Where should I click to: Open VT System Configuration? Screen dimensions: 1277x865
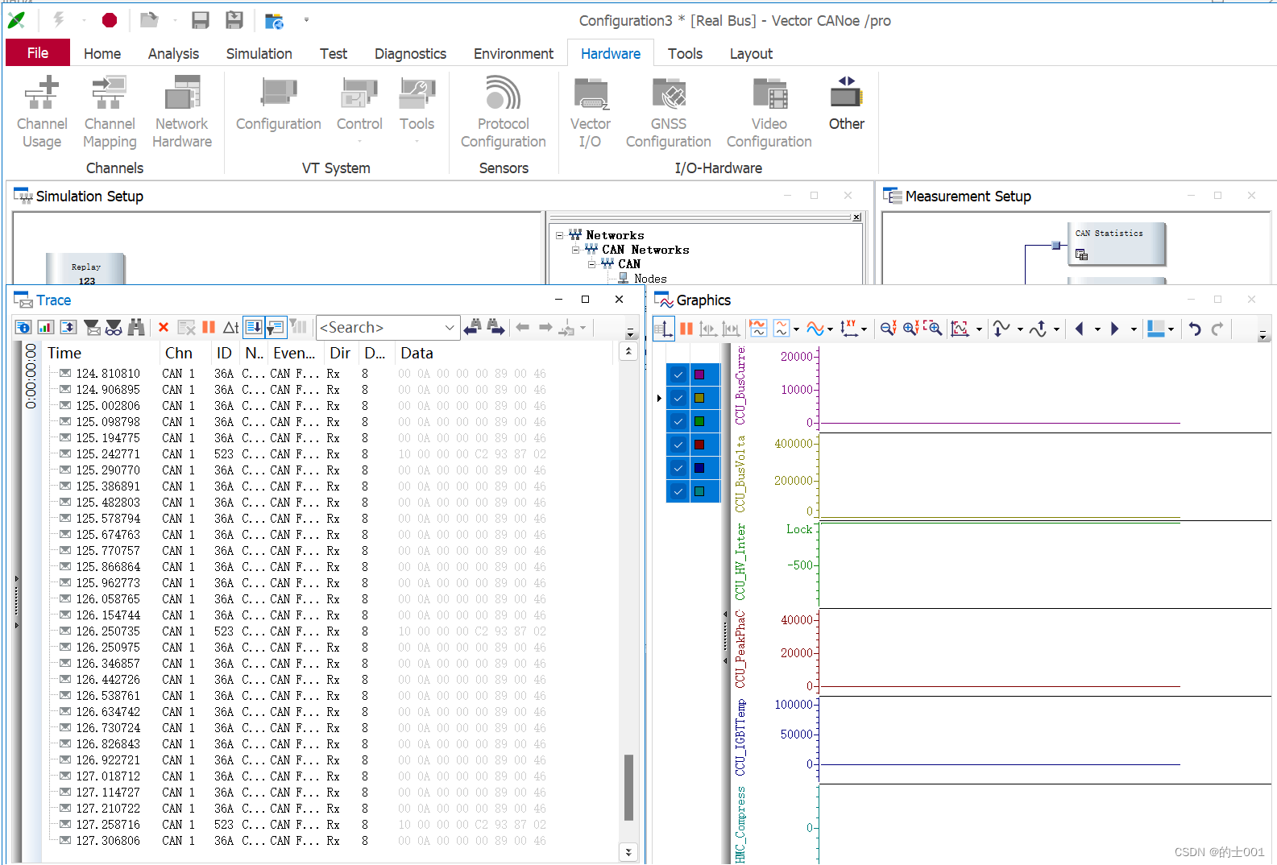[279, 104]
